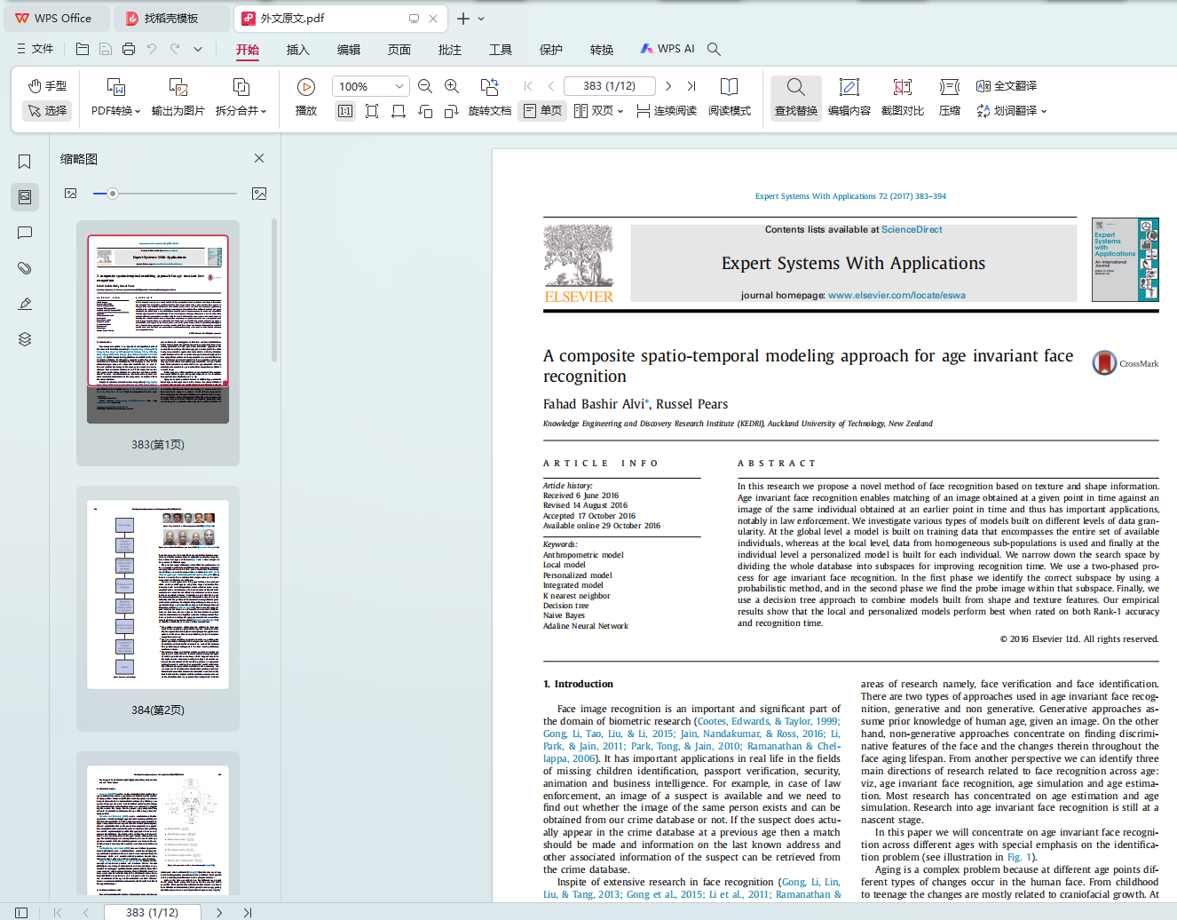Switch to the 插入 ribbon tab

[x=298, y=50]
